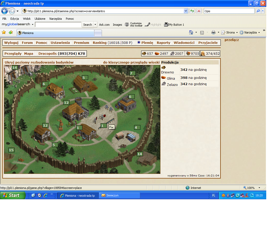Select the Plemiona browser tab
The height and width of the screenshot is (226, 273).
(x=56, y=33)
